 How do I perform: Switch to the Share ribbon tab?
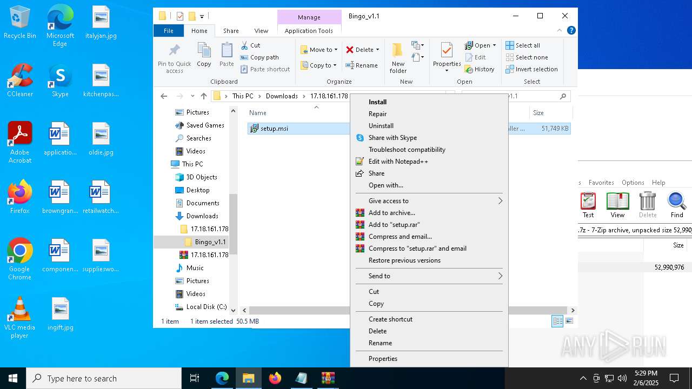(x=231, y=31)
